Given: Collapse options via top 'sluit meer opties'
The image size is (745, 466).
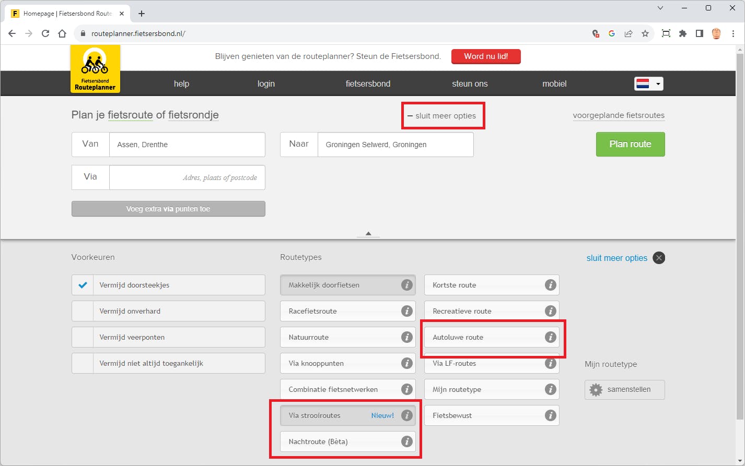Looking at the screenshot, I should click(x=442, y=116).
